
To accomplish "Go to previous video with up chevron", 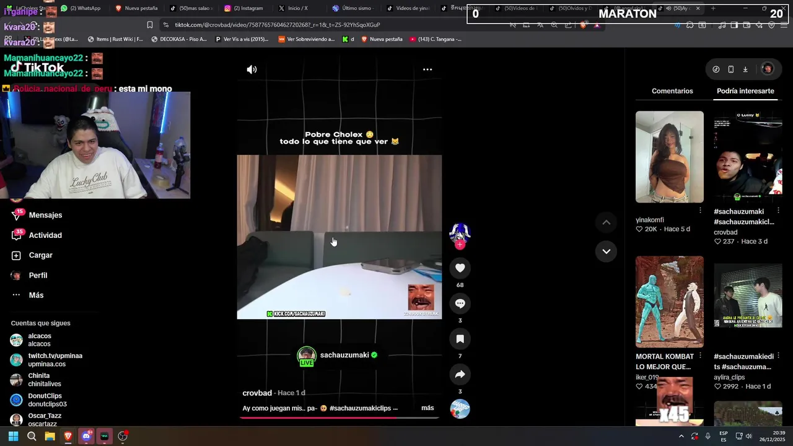I will 606,222.
